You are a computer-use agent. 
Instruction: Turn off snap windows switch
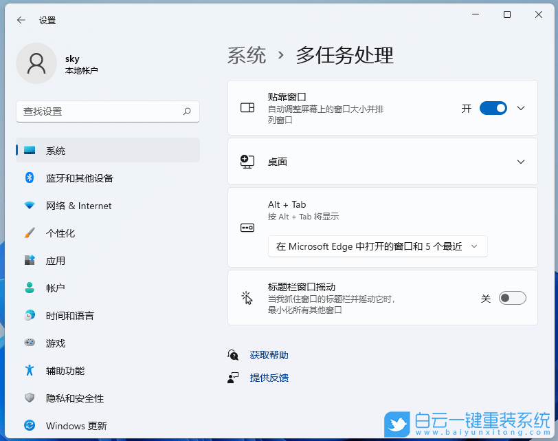coord(493,108)
